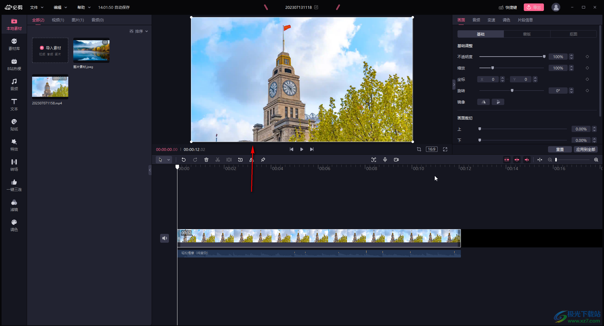604x326 pixels.
Task: Click the timeline split-at-playhead alignment icon
Action: pos(540,160)
